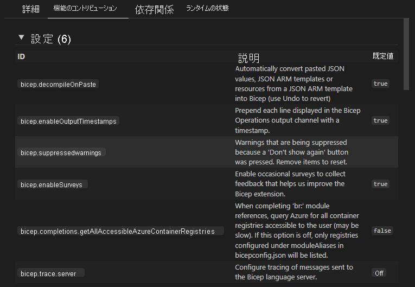Select the bicep.enableOutputTimestamps setting ID
The image size is (415, 287).
point(68,121)
